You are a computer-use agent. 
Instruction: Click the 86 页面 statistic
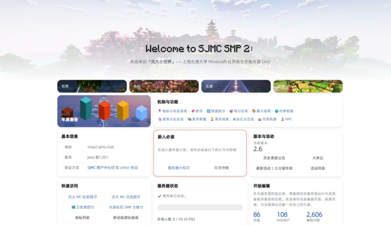point(257,217)
